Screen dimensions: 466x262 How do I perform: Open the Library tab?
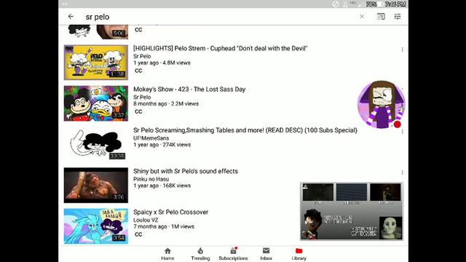299,254
